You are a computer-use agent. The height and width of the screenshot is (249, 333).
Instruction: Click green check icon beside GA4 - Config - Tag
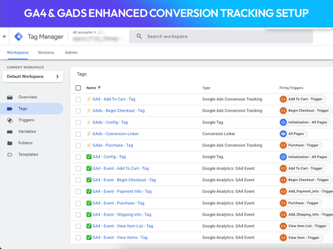click(x=89, y=157)
